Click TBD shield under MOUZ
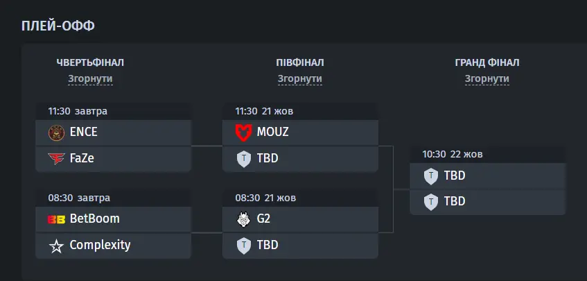Screen dimensions: 587x281 (244, 160)
